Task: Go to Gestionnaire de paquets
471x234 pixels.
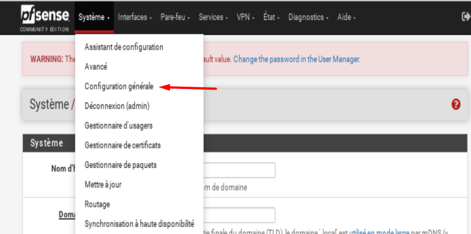Action: coord(120,165)
